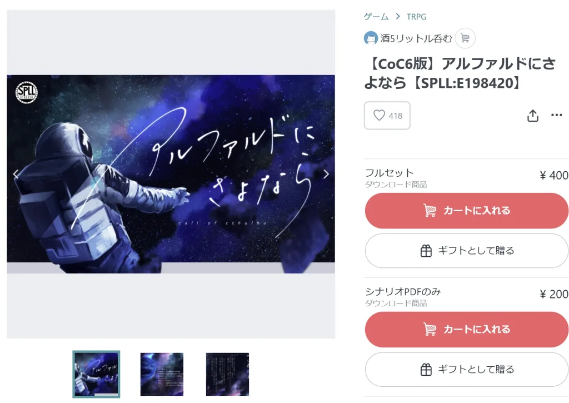Screen dimensions: 569x403
Task: Click the share upload icon
Action: 532,116
